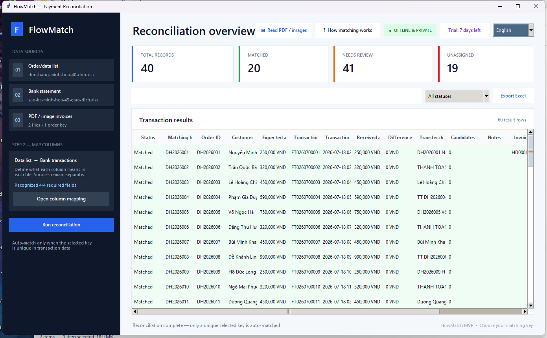Select the PDF / image invoices source card
The height and width of the screenshot is (338, 547).
(x=61, y=120)
